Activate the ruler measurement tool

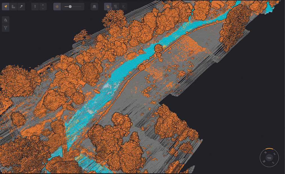click(x=14, y=6)
